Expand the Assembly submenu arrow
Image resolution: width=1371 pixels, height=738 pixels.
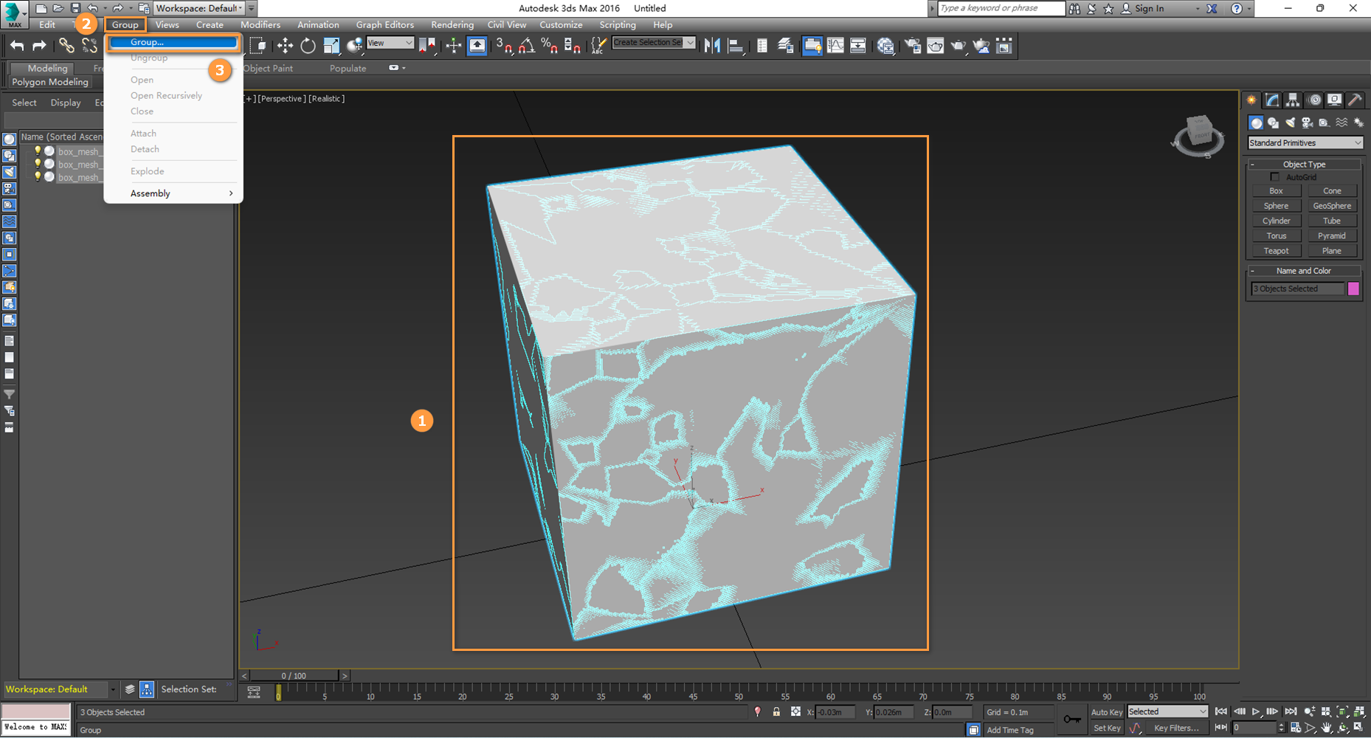pyautogui.click(x=231, y=193)
